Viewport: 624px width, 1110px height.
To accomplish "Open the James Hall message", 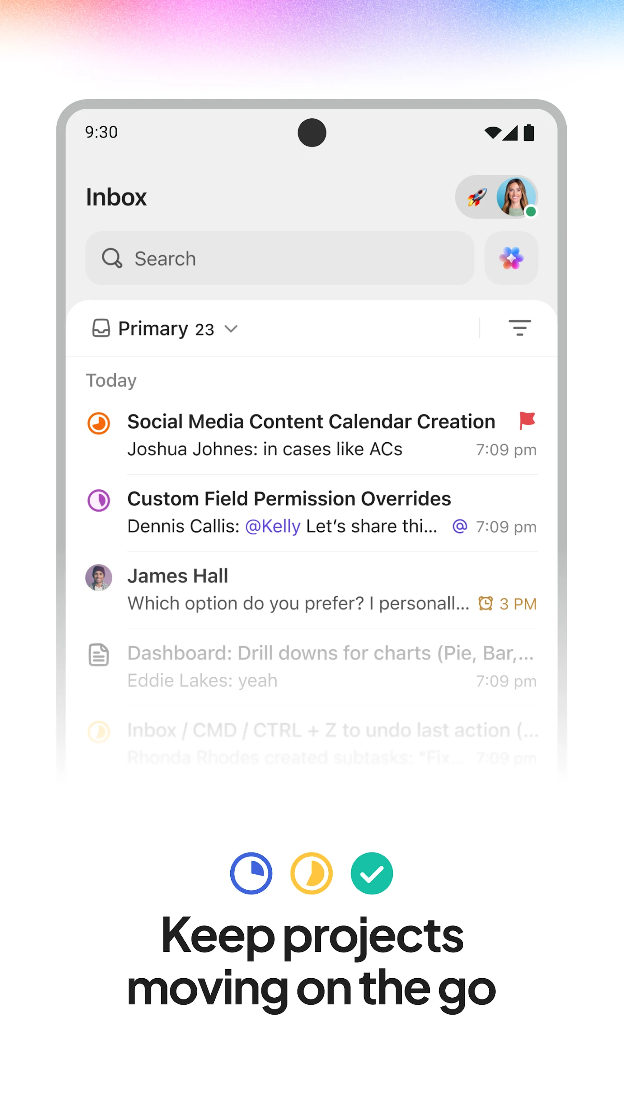I will (298, 590).
